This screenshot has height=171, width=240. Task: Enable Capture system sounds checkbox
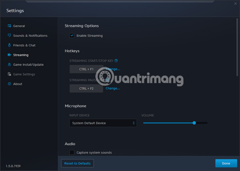[x=72, y=153]
